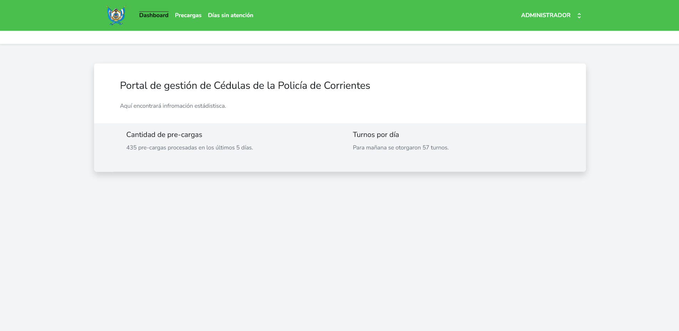Select the Turnos por día heading
The image size is (679, 331).
coord(376,135)
